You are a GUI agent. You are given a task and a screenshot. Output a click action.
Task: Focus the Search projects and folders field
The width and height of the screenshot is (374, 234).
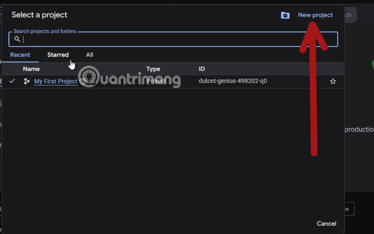tap(173, 39)
